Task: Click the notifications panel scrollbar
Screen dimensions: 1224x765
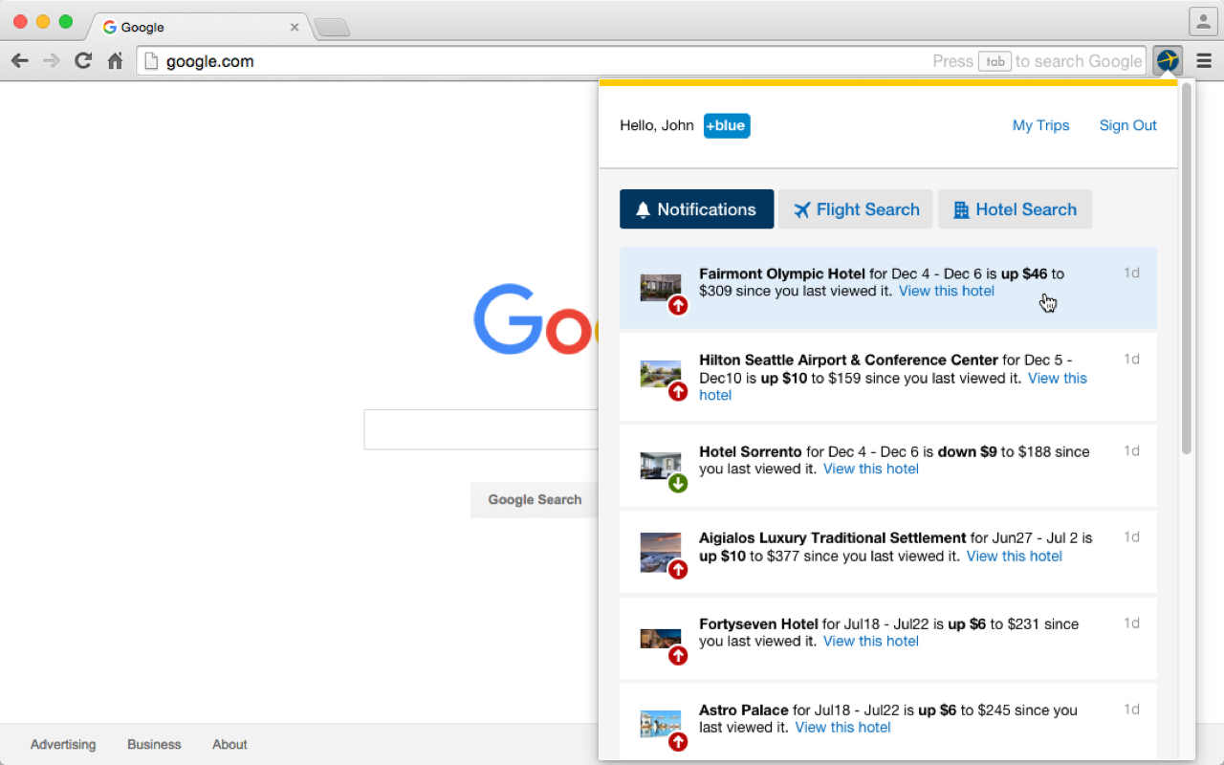Action: (x=1187, y=268)
